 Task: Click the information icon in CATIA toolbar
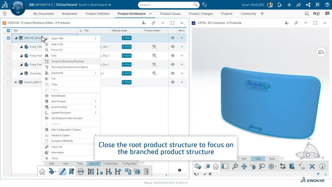coord(322,167)
